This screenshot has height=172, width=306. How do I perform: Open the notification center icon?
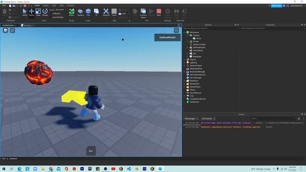click(x=301, y=169)
